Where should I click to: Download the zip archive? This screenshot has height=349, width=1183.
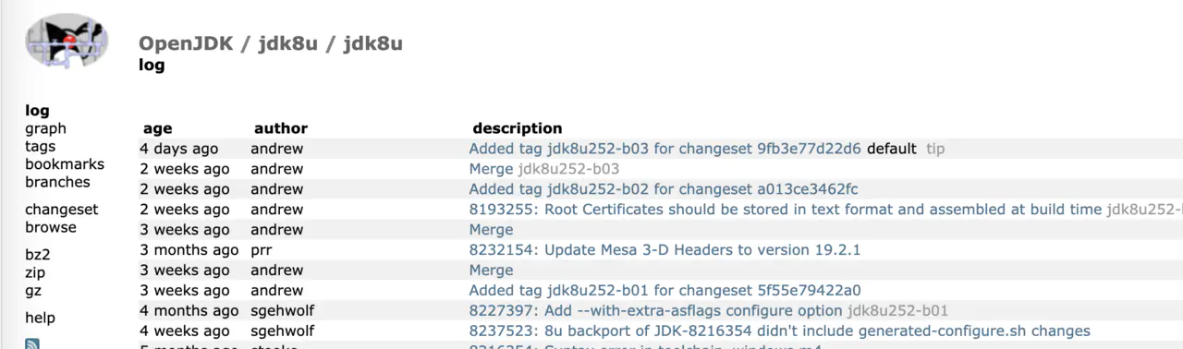point(35,272)
